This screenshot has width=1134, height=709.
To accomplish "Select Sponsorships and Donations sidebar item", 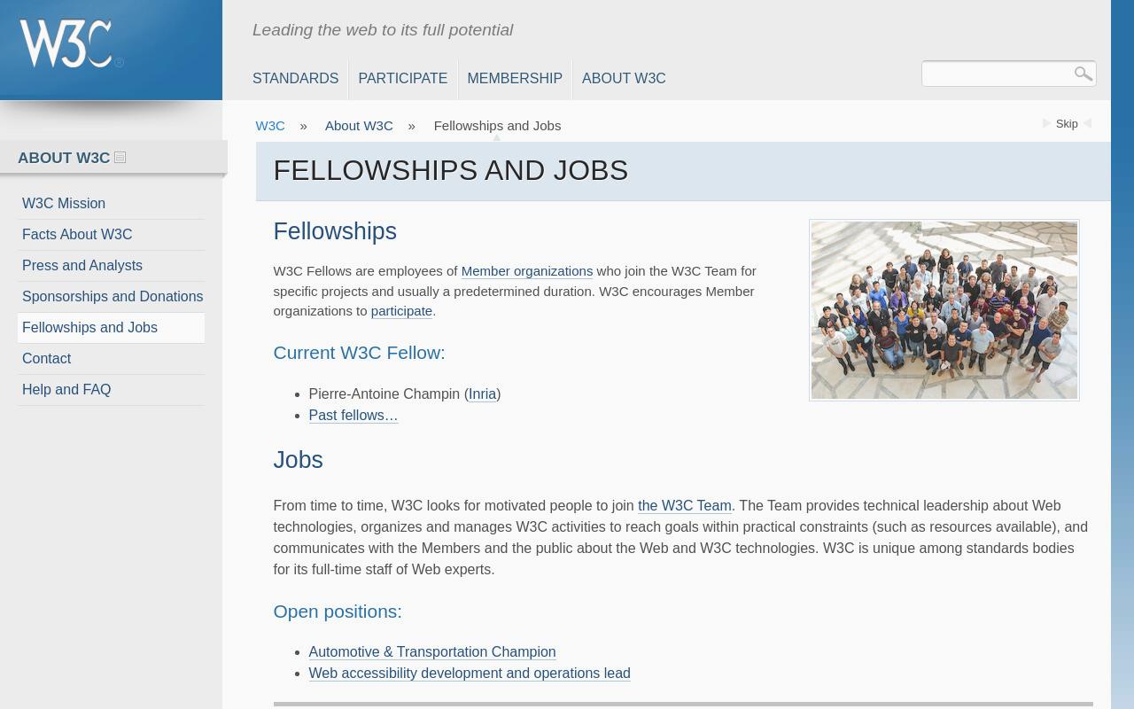I will click(111, 297).
